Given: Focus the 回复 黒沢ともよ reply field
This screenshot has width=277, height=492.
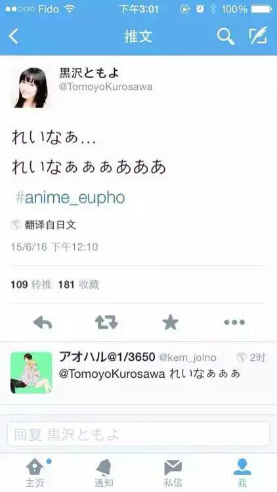Looking at the screenshot, I should [x=138, y=434].
